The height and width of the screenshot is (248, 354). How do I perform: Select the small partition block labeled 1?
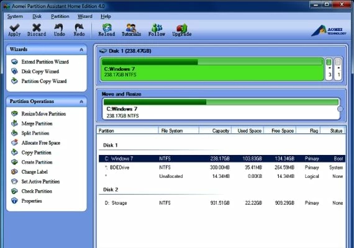[x=338, y=69]
